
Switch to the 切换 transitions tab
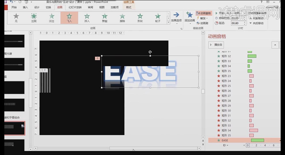(x=48, y=7)
